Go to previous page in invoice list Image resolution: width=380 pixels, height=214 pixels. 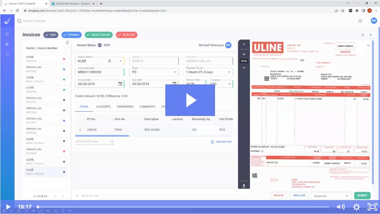[55, 196]
